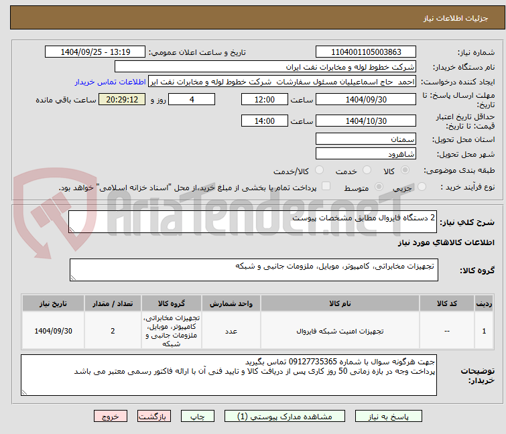Click the شماره نیاز number field
506x434 pixels.
point(366,52)
